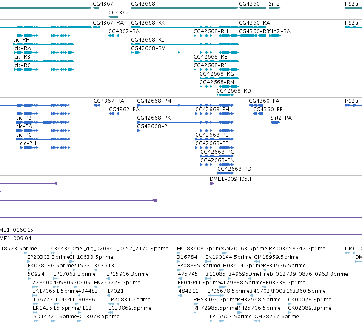Click transcript CG42668-RG label
The image size is (362, 323).
(x=217, y=74)
